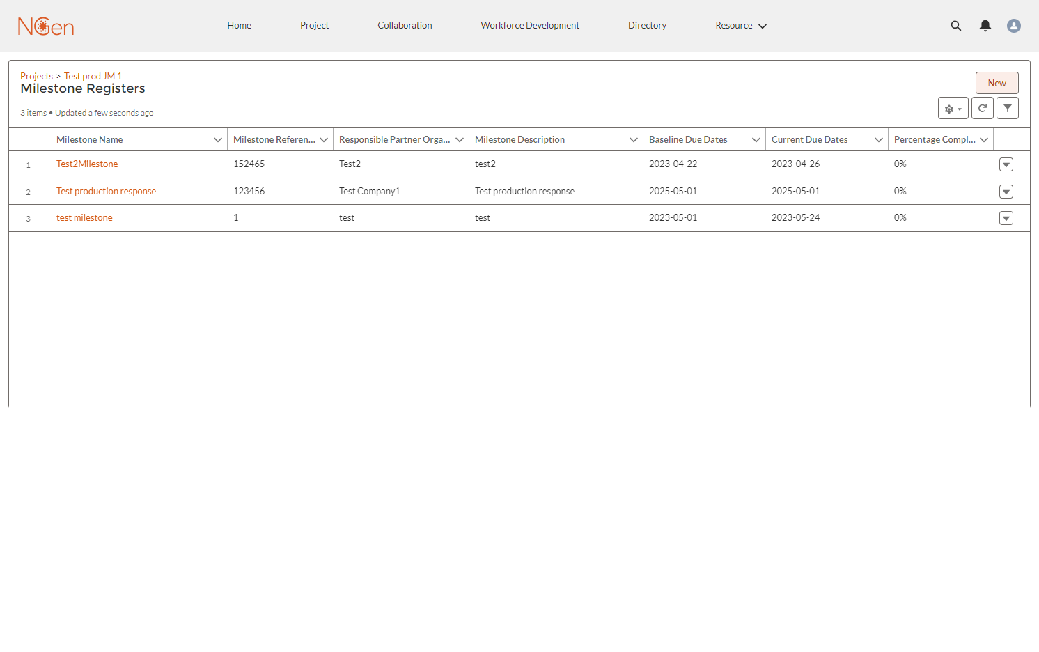Open row actions for Test production response

pos(1006,192)
